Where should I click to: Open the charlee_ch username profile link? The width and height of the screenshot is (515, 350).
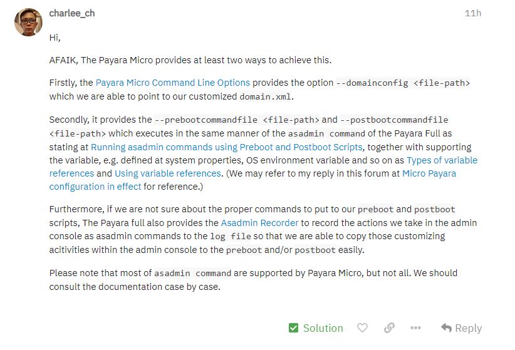72,13
